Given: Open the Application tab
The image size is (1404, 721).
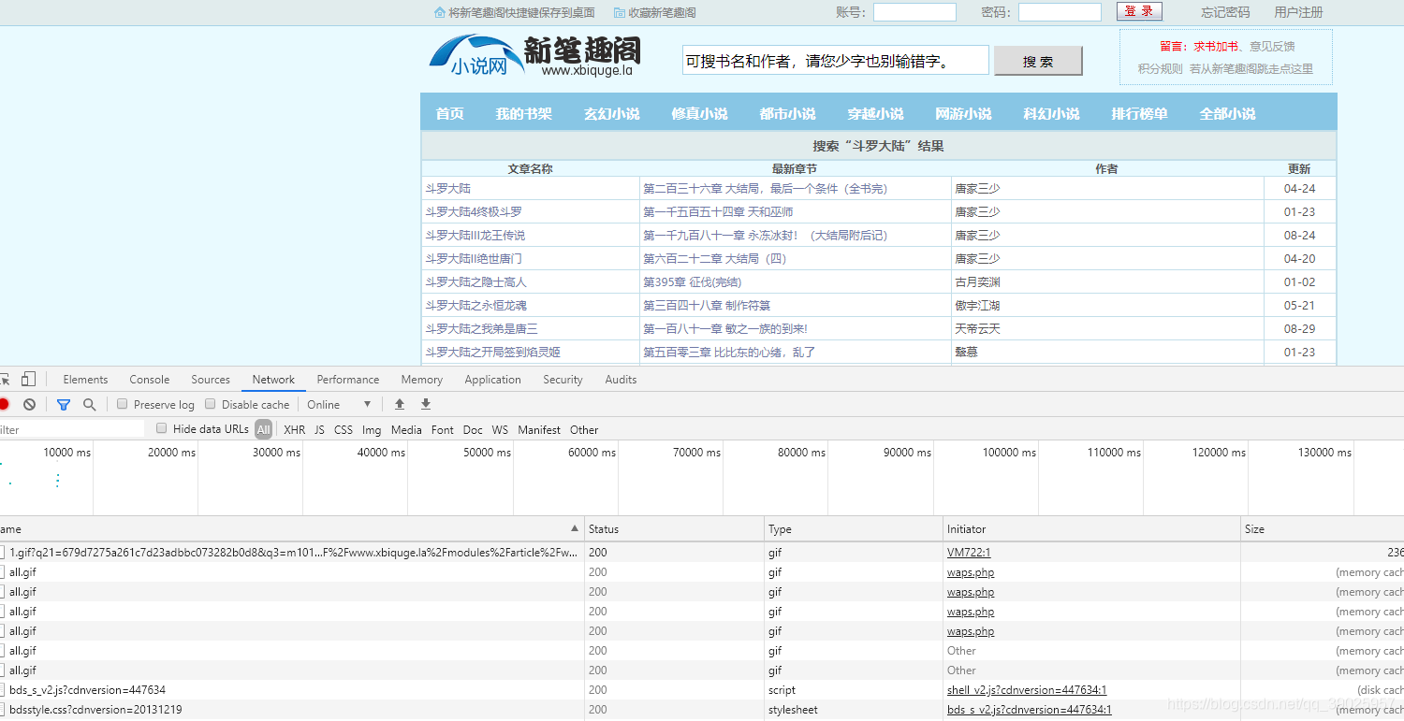Looking at the screenshot, I should 492,379.
